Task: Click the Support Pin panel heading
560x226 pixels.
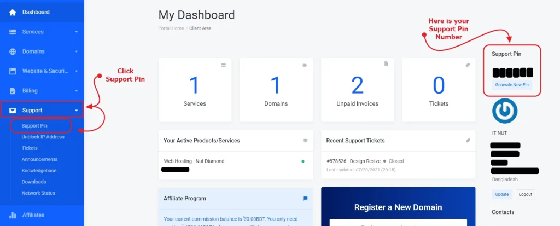Action: [x=506, y=54]
